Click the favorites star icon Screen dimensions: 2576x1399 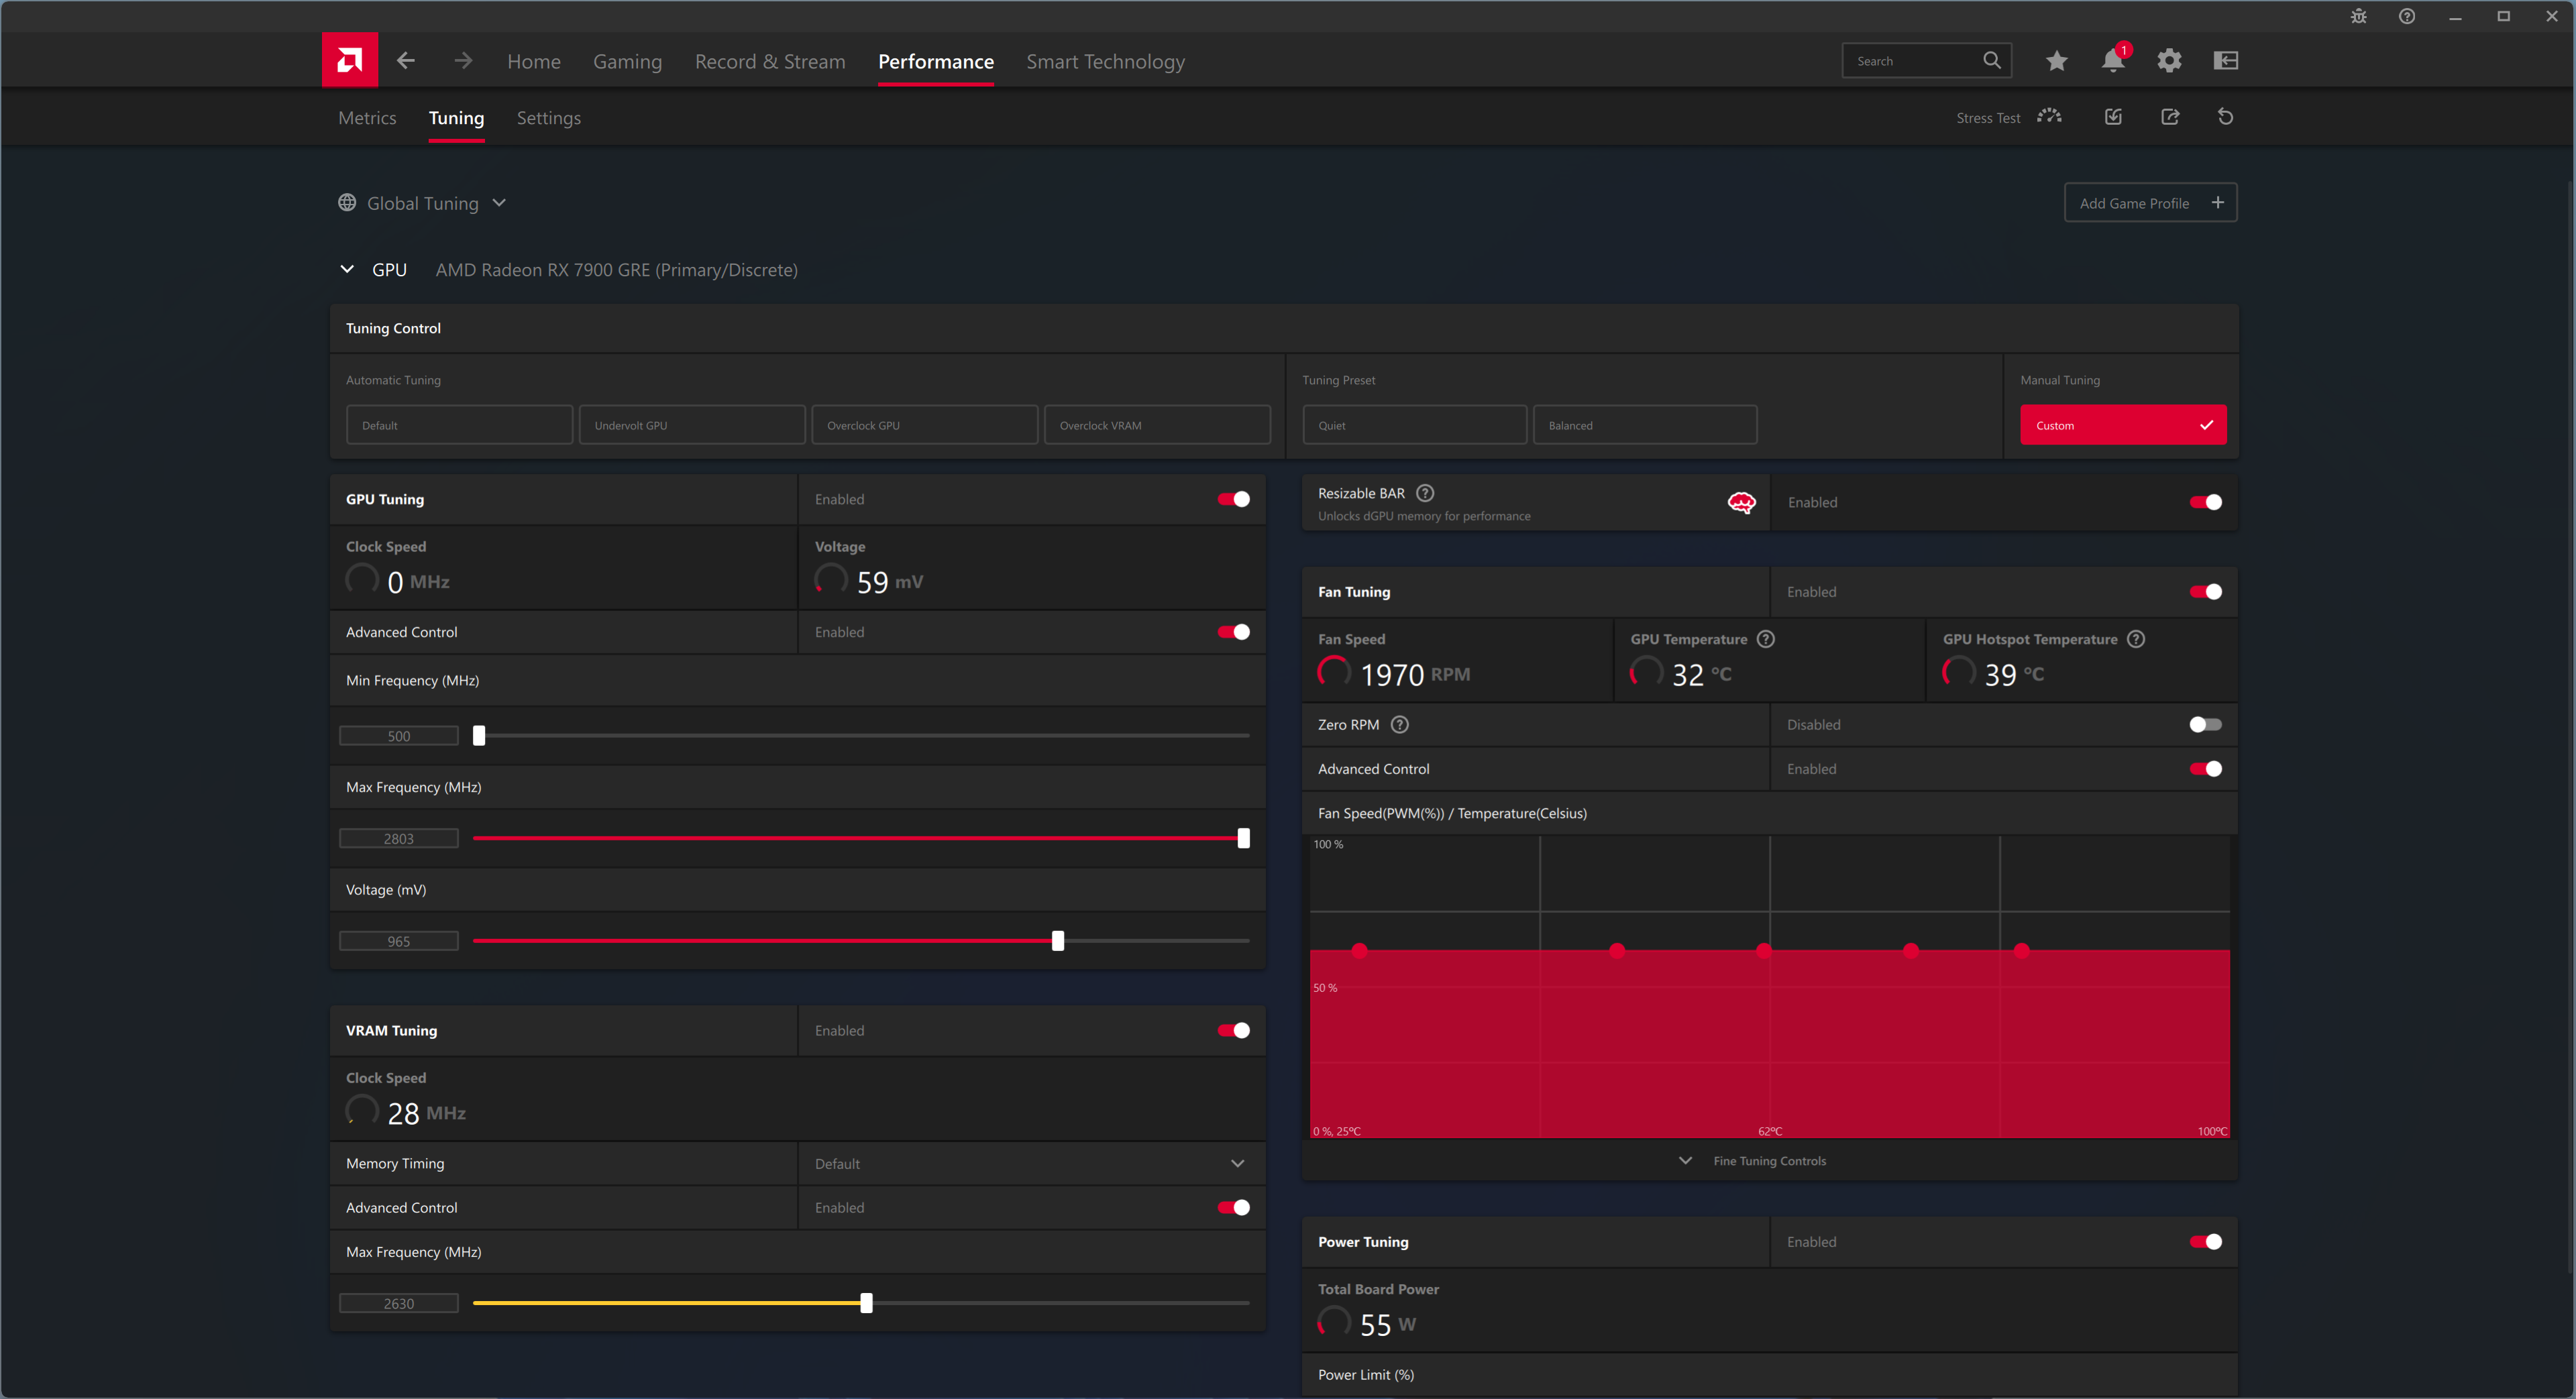[x=2056, y=61]
